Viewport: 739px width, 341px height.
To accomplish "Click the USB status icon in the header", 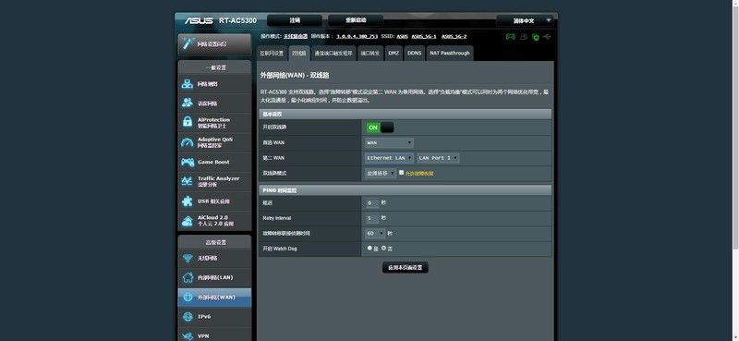I will 547,36.
